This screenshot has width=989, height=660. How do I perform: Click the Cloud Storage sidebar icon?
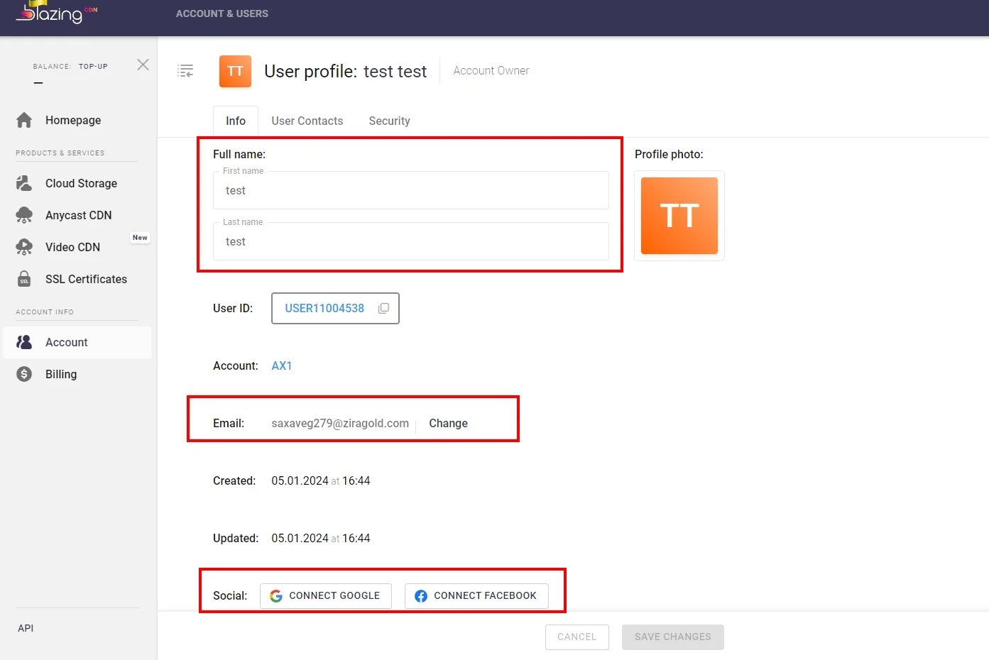(x=24, y=183)
